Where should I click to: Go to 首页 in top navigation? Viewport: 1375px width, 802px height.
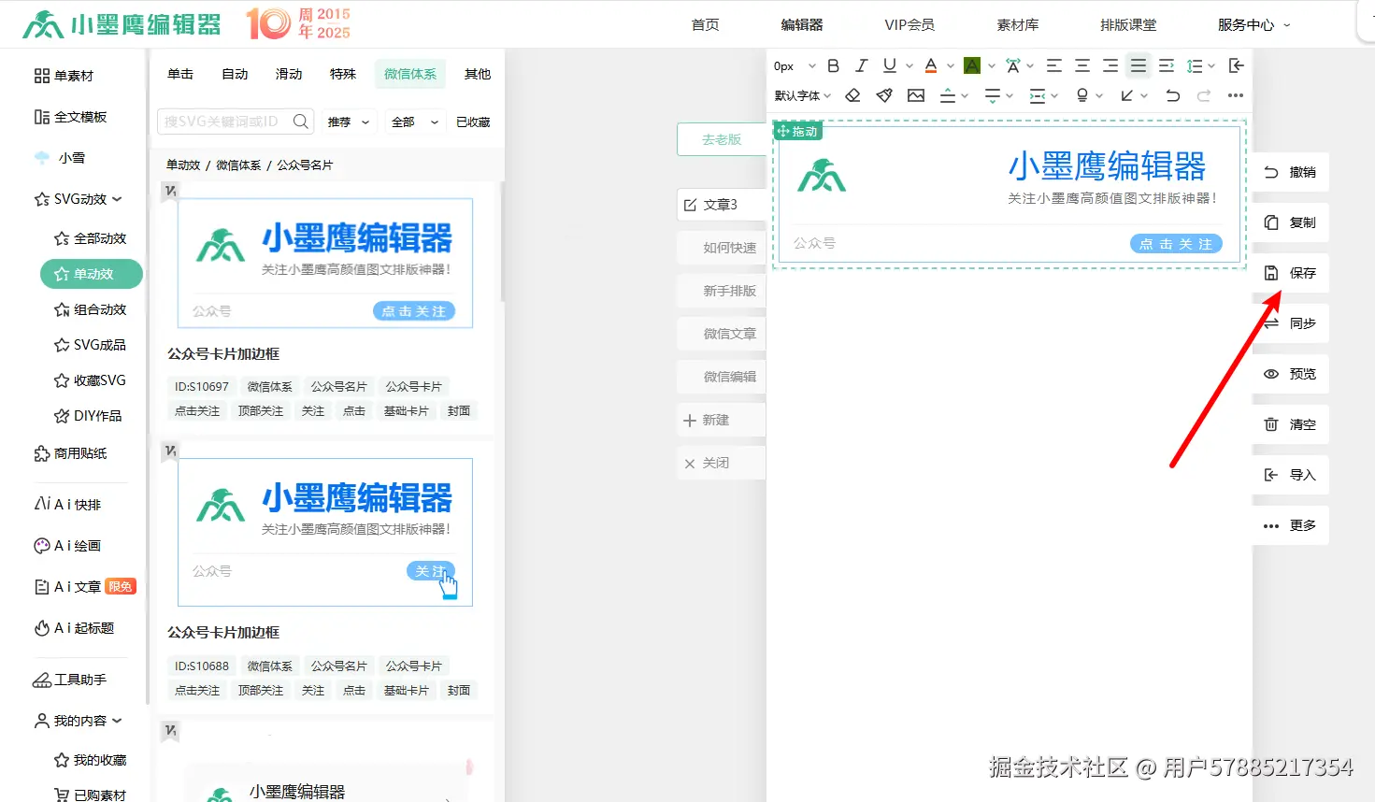point(706,25)
